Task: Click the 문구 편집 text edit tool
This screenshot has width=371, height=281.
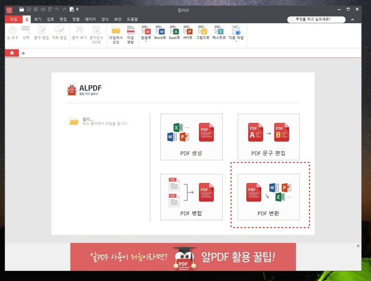Action: (x=41, y=33)
